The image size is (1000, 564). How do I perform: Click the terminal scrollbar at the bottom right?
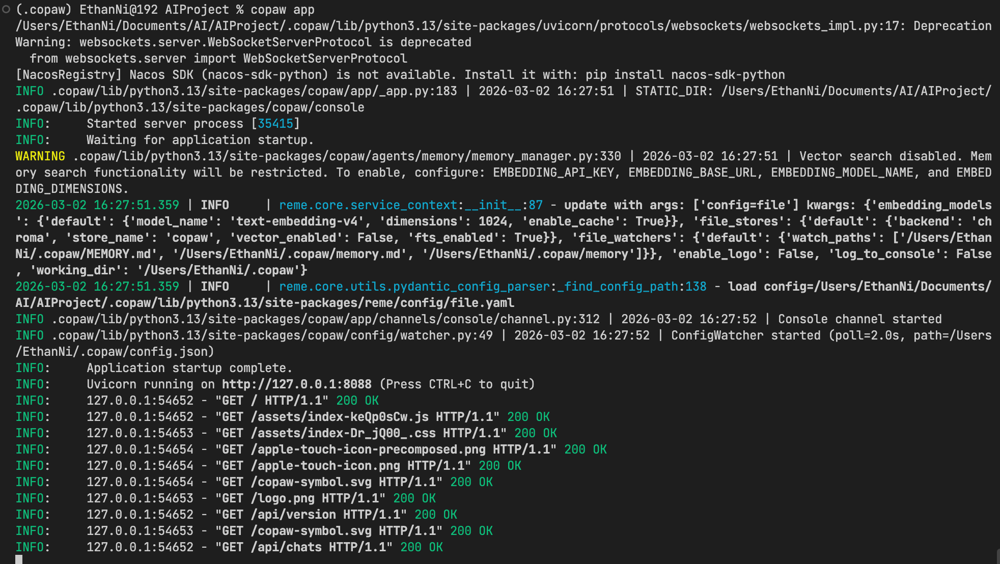pos(997,556)
